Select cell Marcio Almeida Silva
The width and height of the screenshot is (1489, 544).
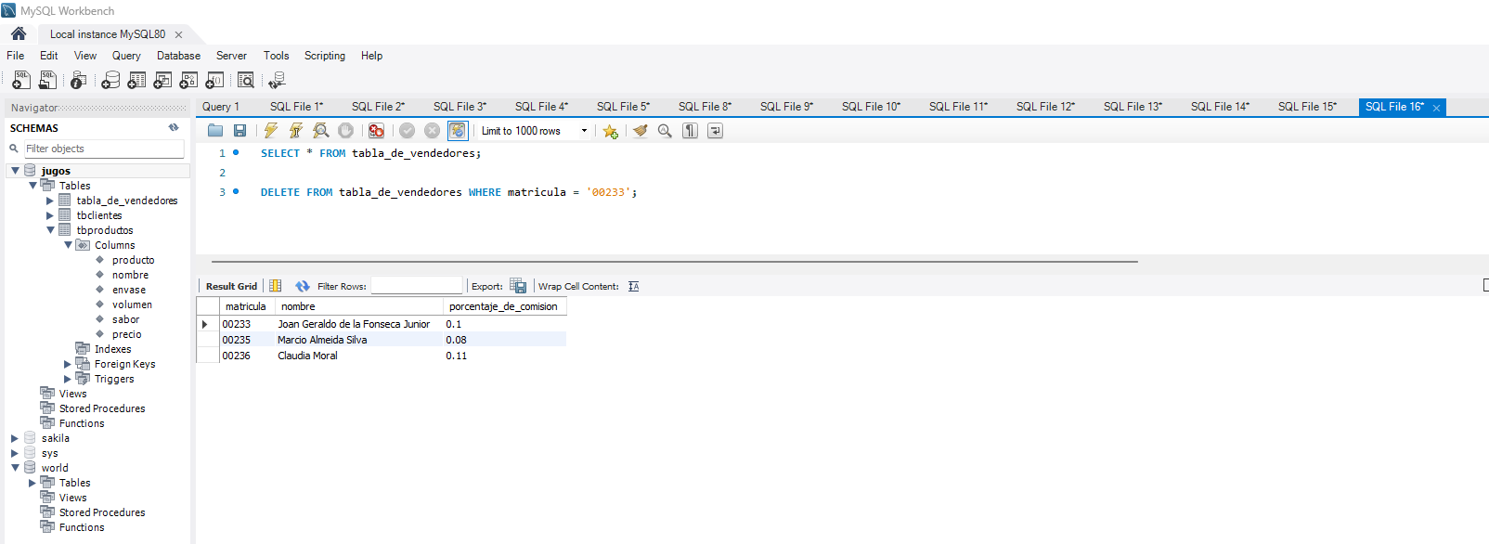click(x=359, y=340)
